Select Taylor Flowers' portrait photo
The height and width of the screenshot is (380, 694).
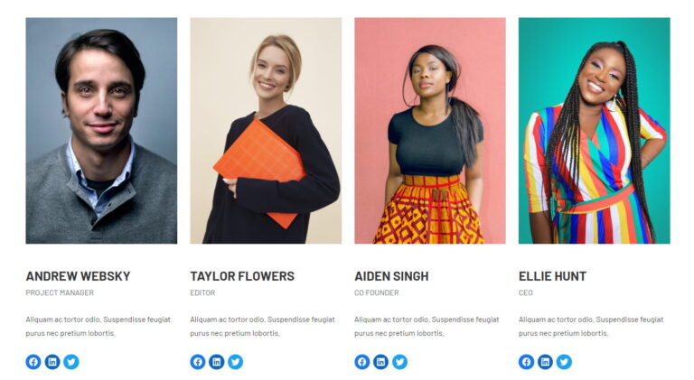coord(266,131)
